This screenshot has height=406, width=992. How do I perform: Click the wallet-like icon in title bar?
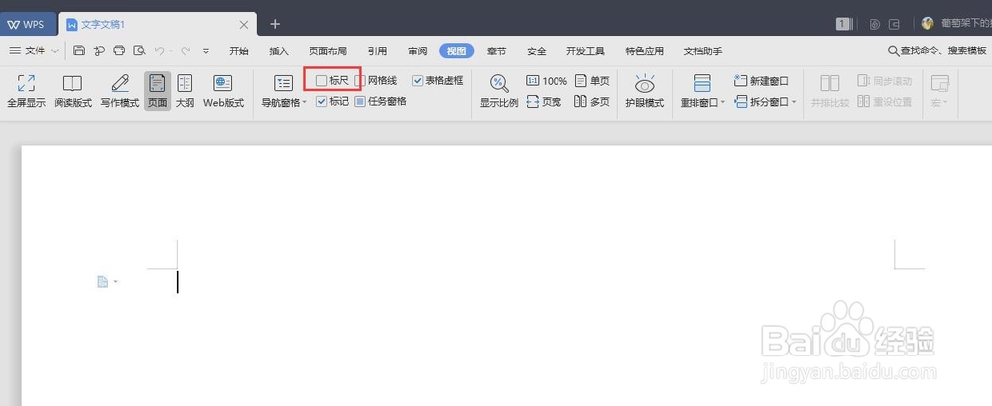[x=894, y=24]
